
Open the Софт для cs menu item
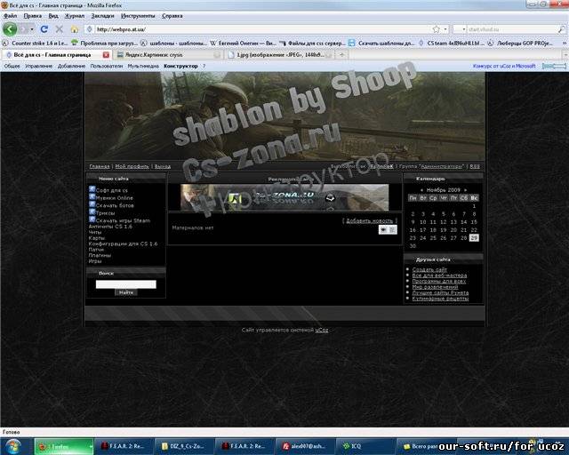[112, 190]
